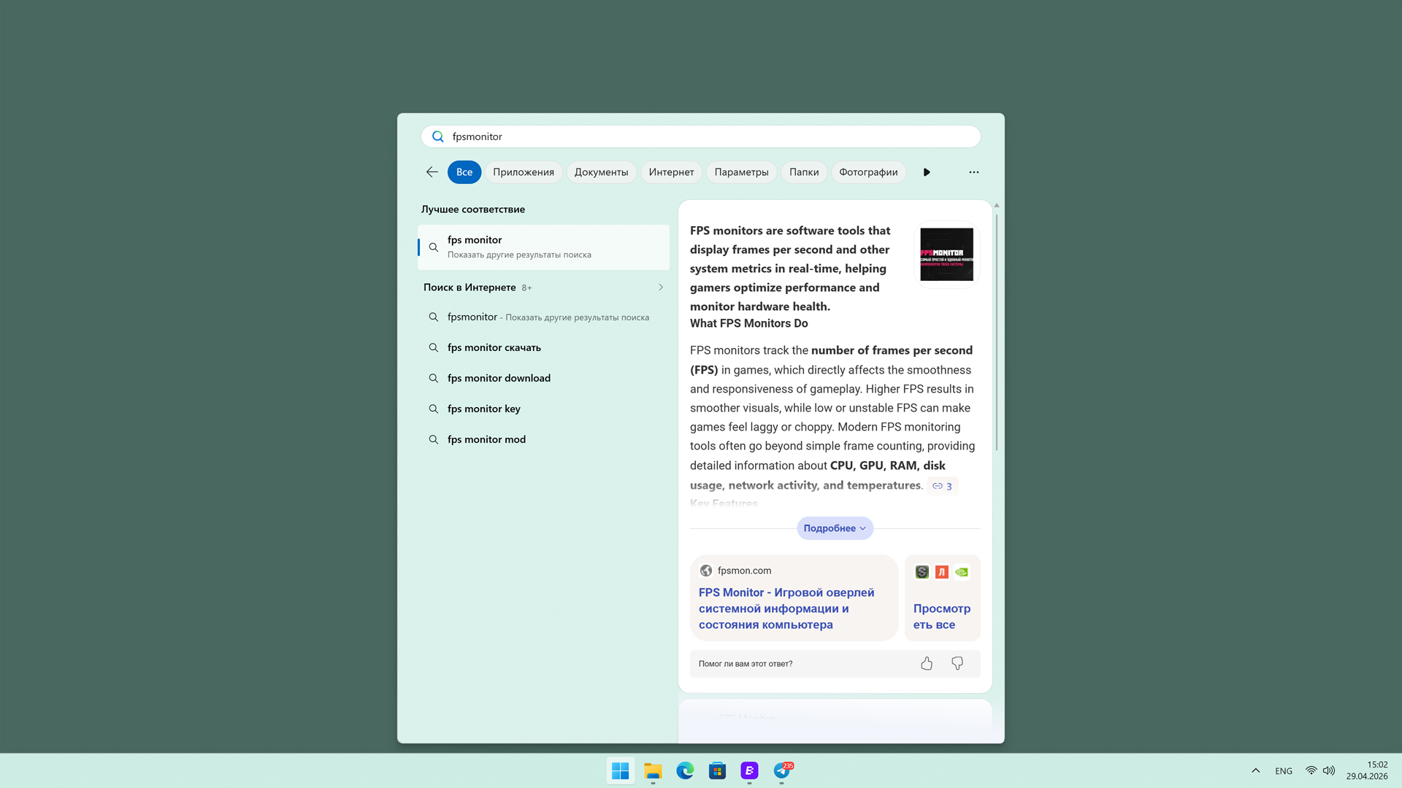Open Telegram from the taskbar
This screenshot has height=788, width=1402.
click(782, 770)
